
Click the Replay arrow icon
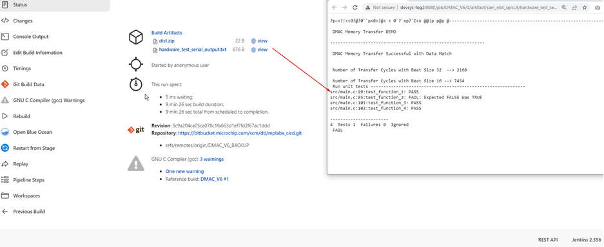pyautogui.click(x=5, y=163)
